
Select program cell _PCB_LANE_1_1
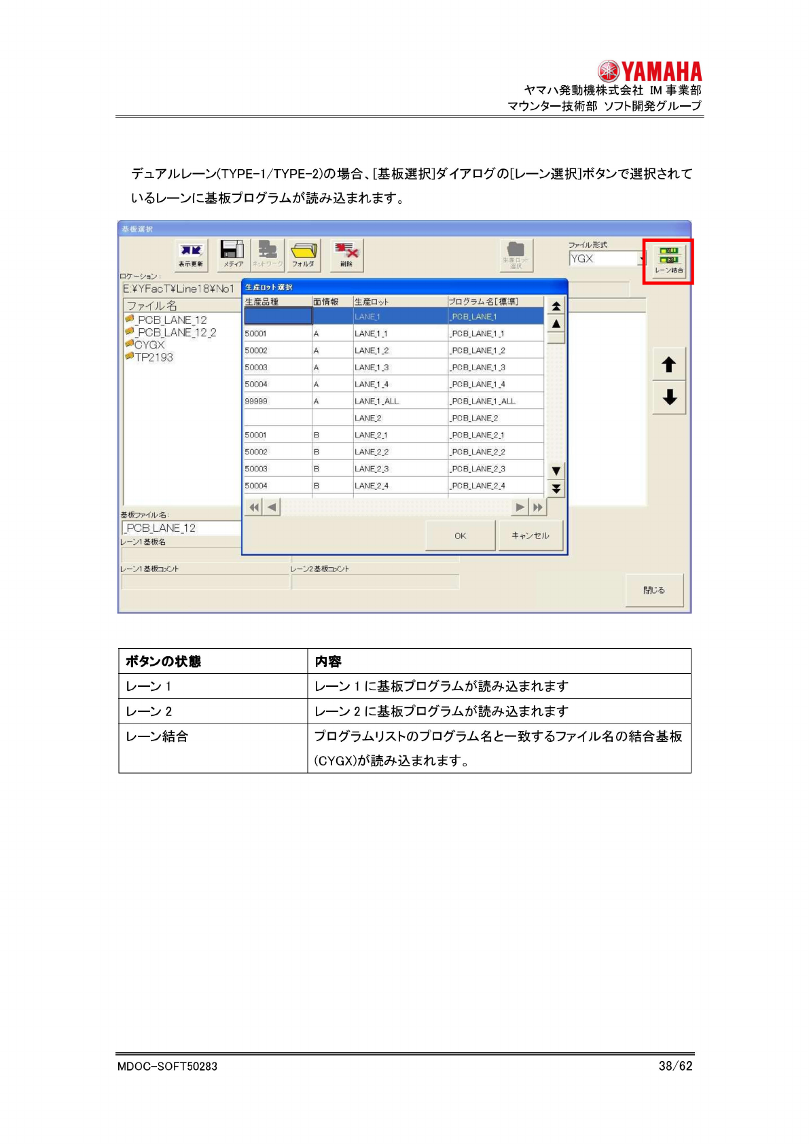[x=495, y=334]
